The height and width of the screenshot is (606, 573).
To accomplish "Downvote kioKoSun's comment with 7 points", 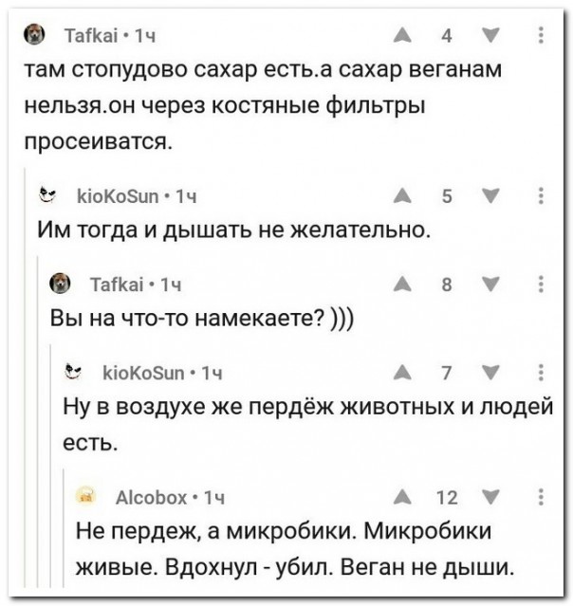I will (491, 373).
